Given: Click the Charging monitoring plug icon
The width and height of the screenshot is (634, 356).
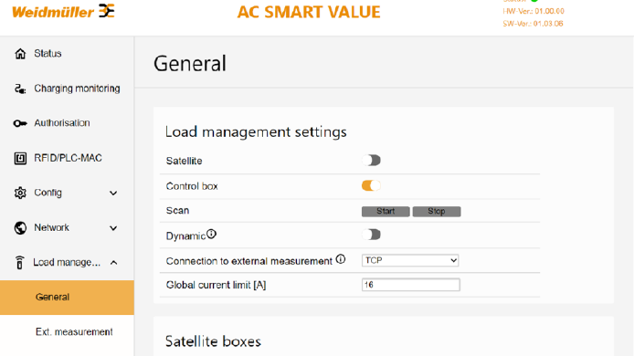Looking at the screenshot, I should click(20, 89).
